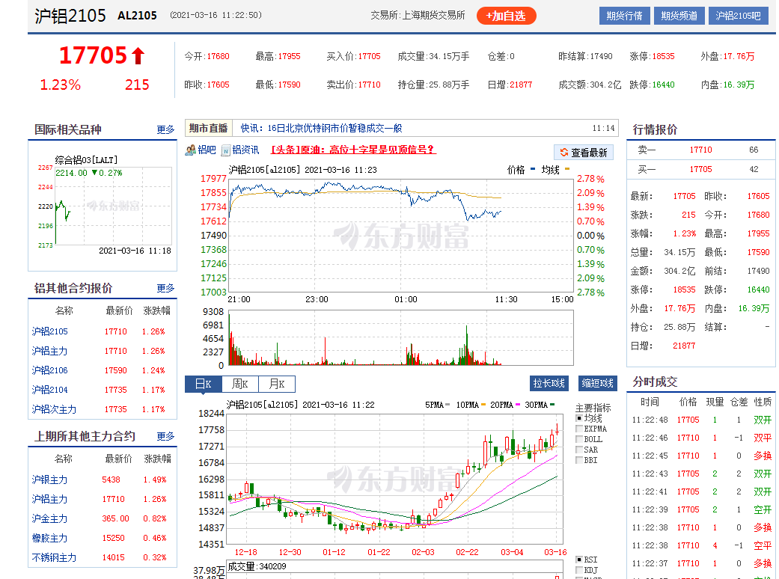Click the 20PMA magenta legend swatch
The image size is (779, 579).
pos(518,405)
